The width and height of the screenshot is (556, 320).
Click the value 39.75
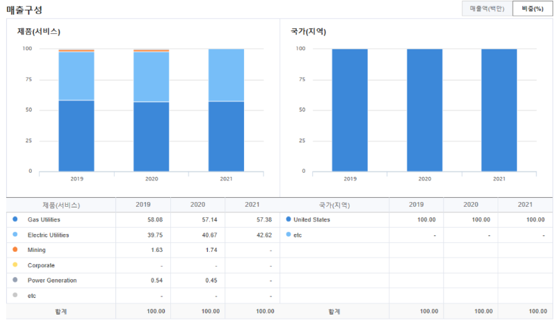coord(155,235)
